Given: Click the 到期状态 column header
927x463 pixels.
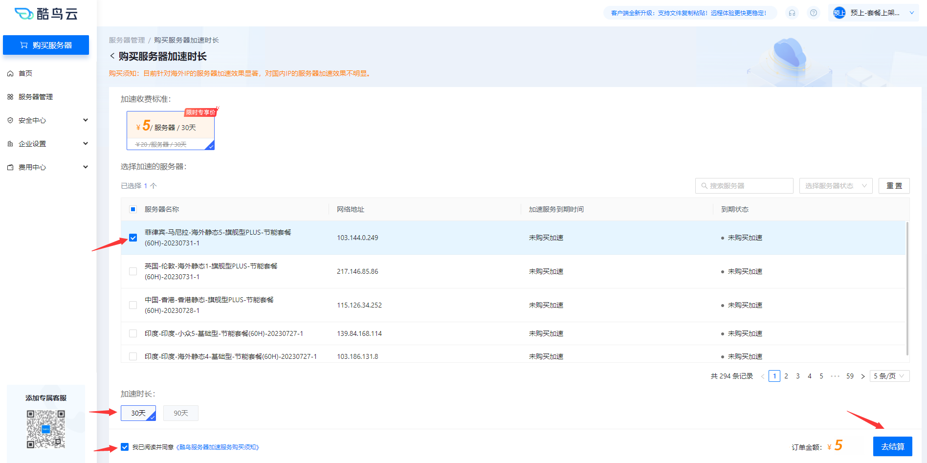Looking at the screenshot, I should pyautogui.click(x=735, y=209).
